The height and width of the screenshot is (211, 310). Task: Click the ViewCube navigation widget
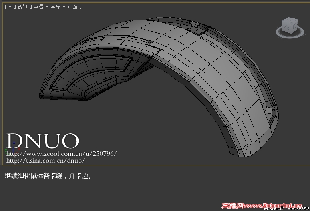tap(290, 28)
